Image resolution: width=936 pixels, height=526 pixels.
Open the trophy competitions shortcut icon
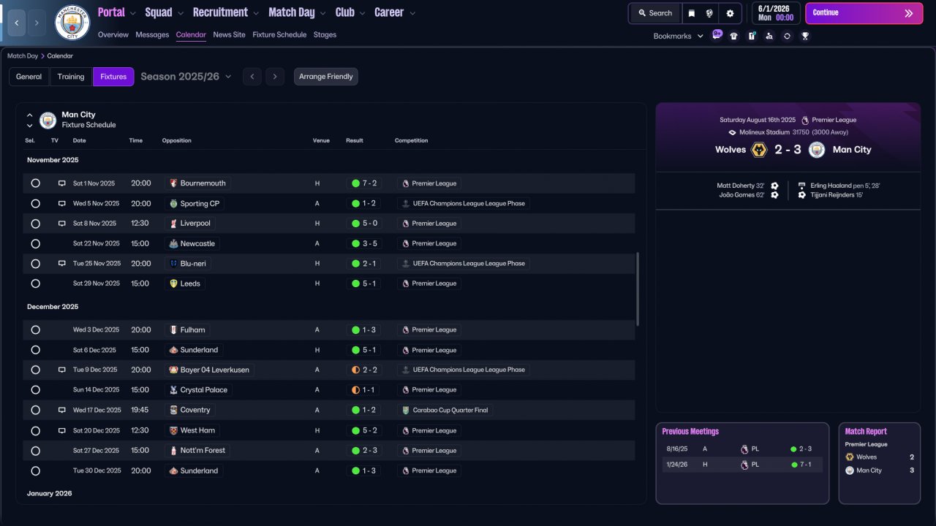805,36
